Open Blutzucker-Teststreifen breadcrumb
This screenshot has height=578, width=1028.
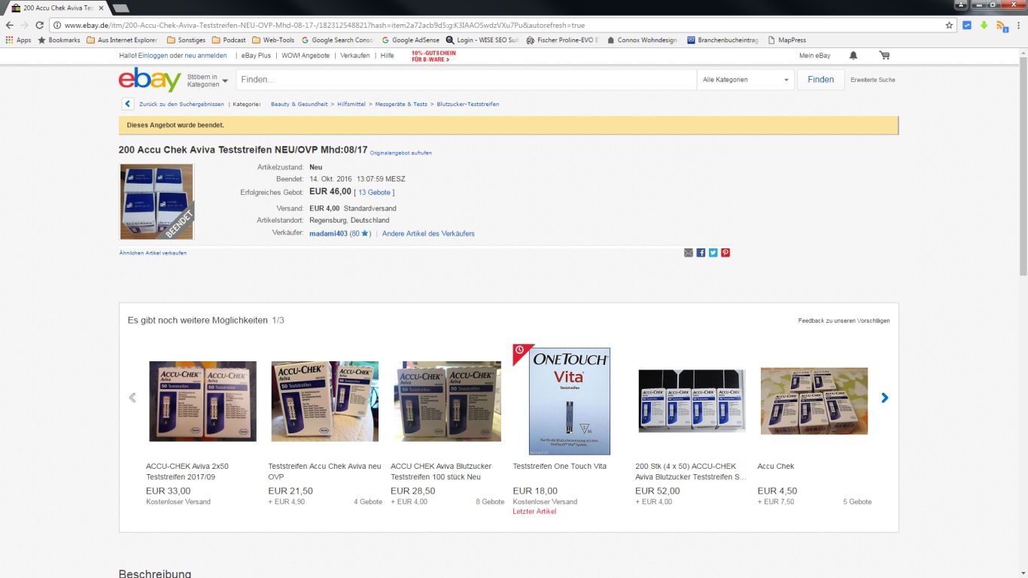pyautogui.click(x=468, y=104)
